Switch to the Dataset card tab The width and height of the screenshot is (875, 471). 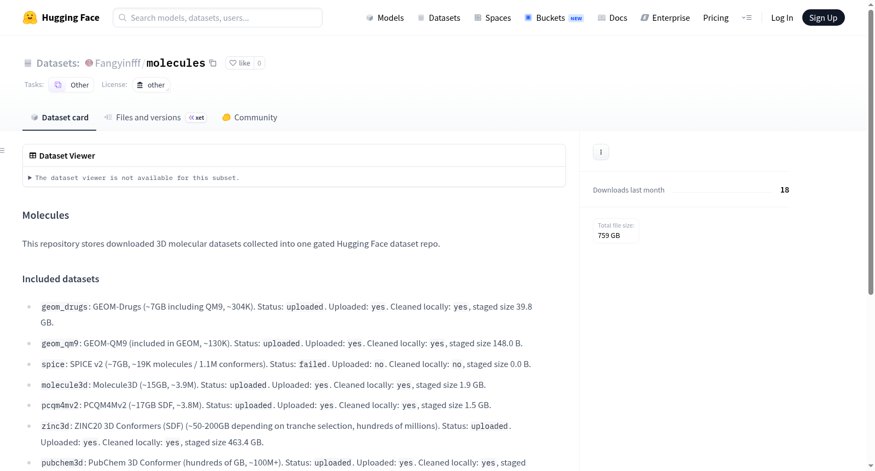pos(60,118)
